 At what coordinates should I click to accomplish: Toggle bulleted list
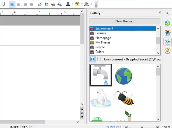tap(47, 4)
